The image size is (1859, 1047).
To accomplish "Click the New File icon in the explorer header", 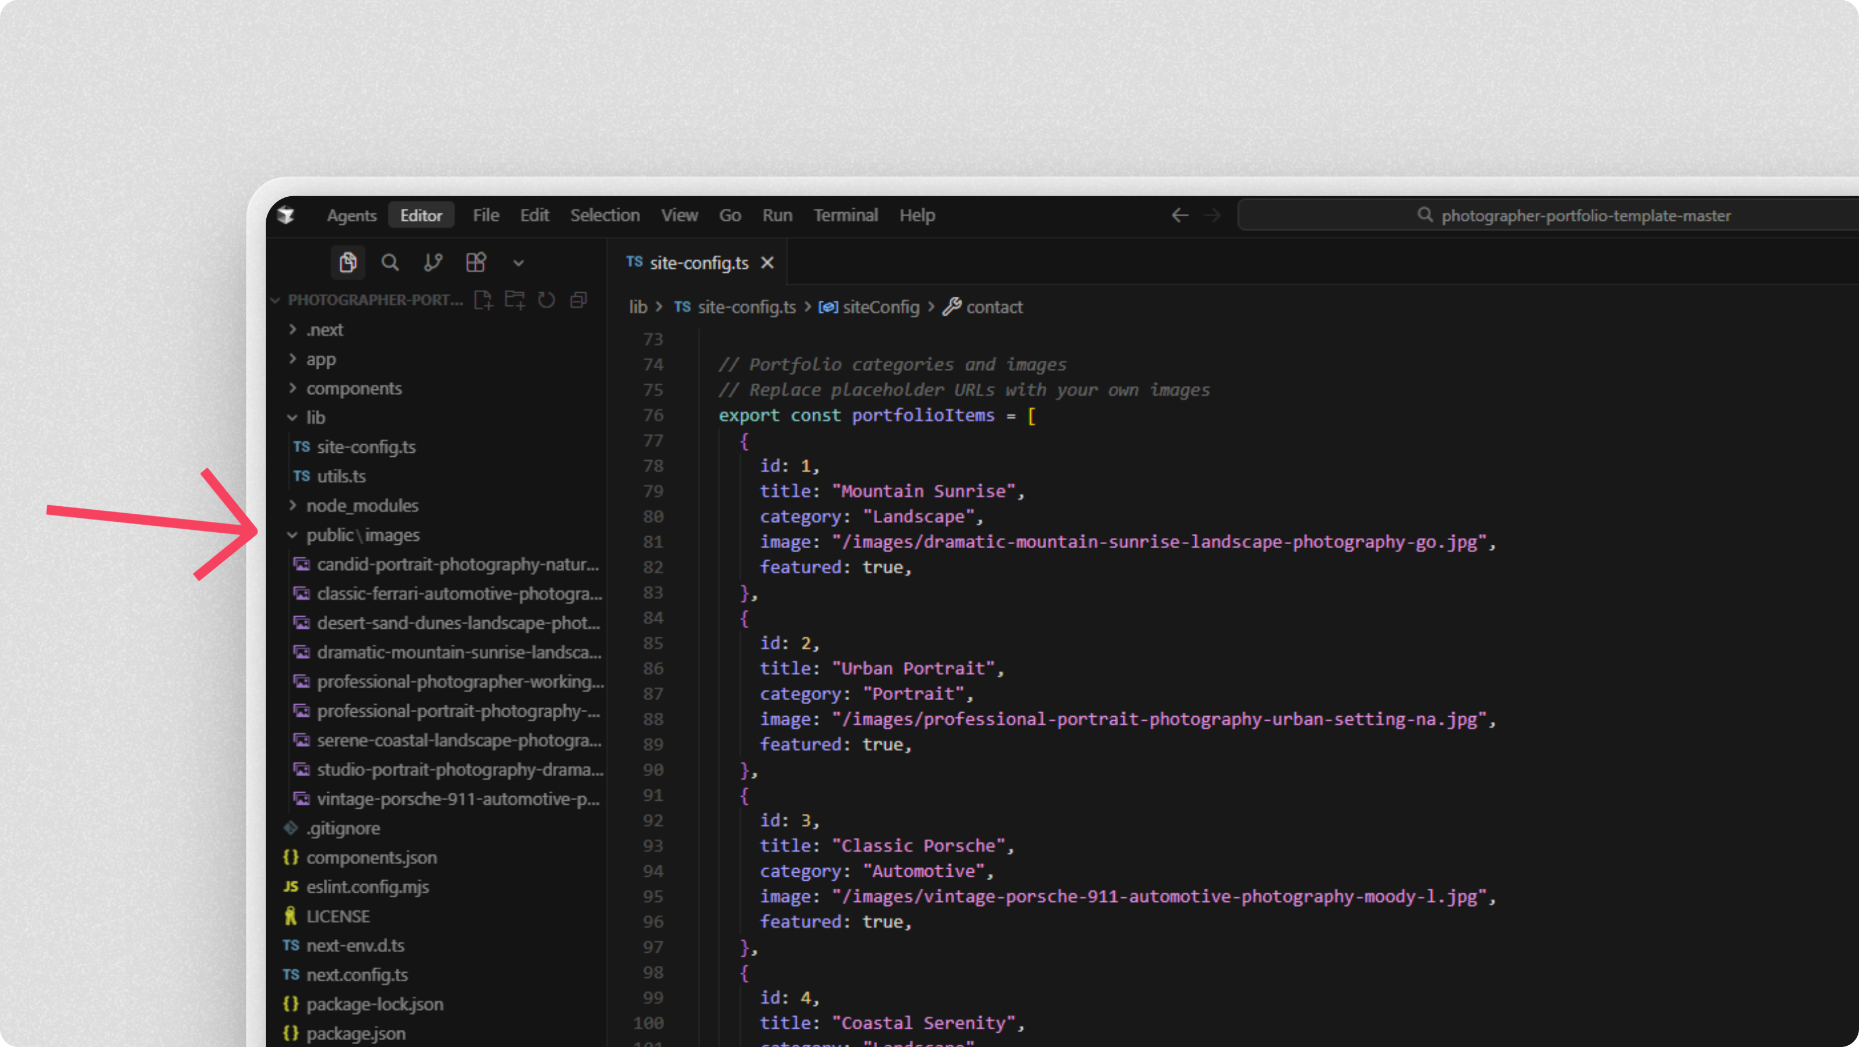I will (483, 300).
